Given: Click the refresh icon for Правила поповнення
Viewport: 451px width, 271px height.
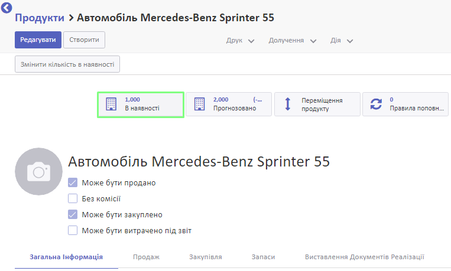Looking at the screenshot, I should 376,104.
